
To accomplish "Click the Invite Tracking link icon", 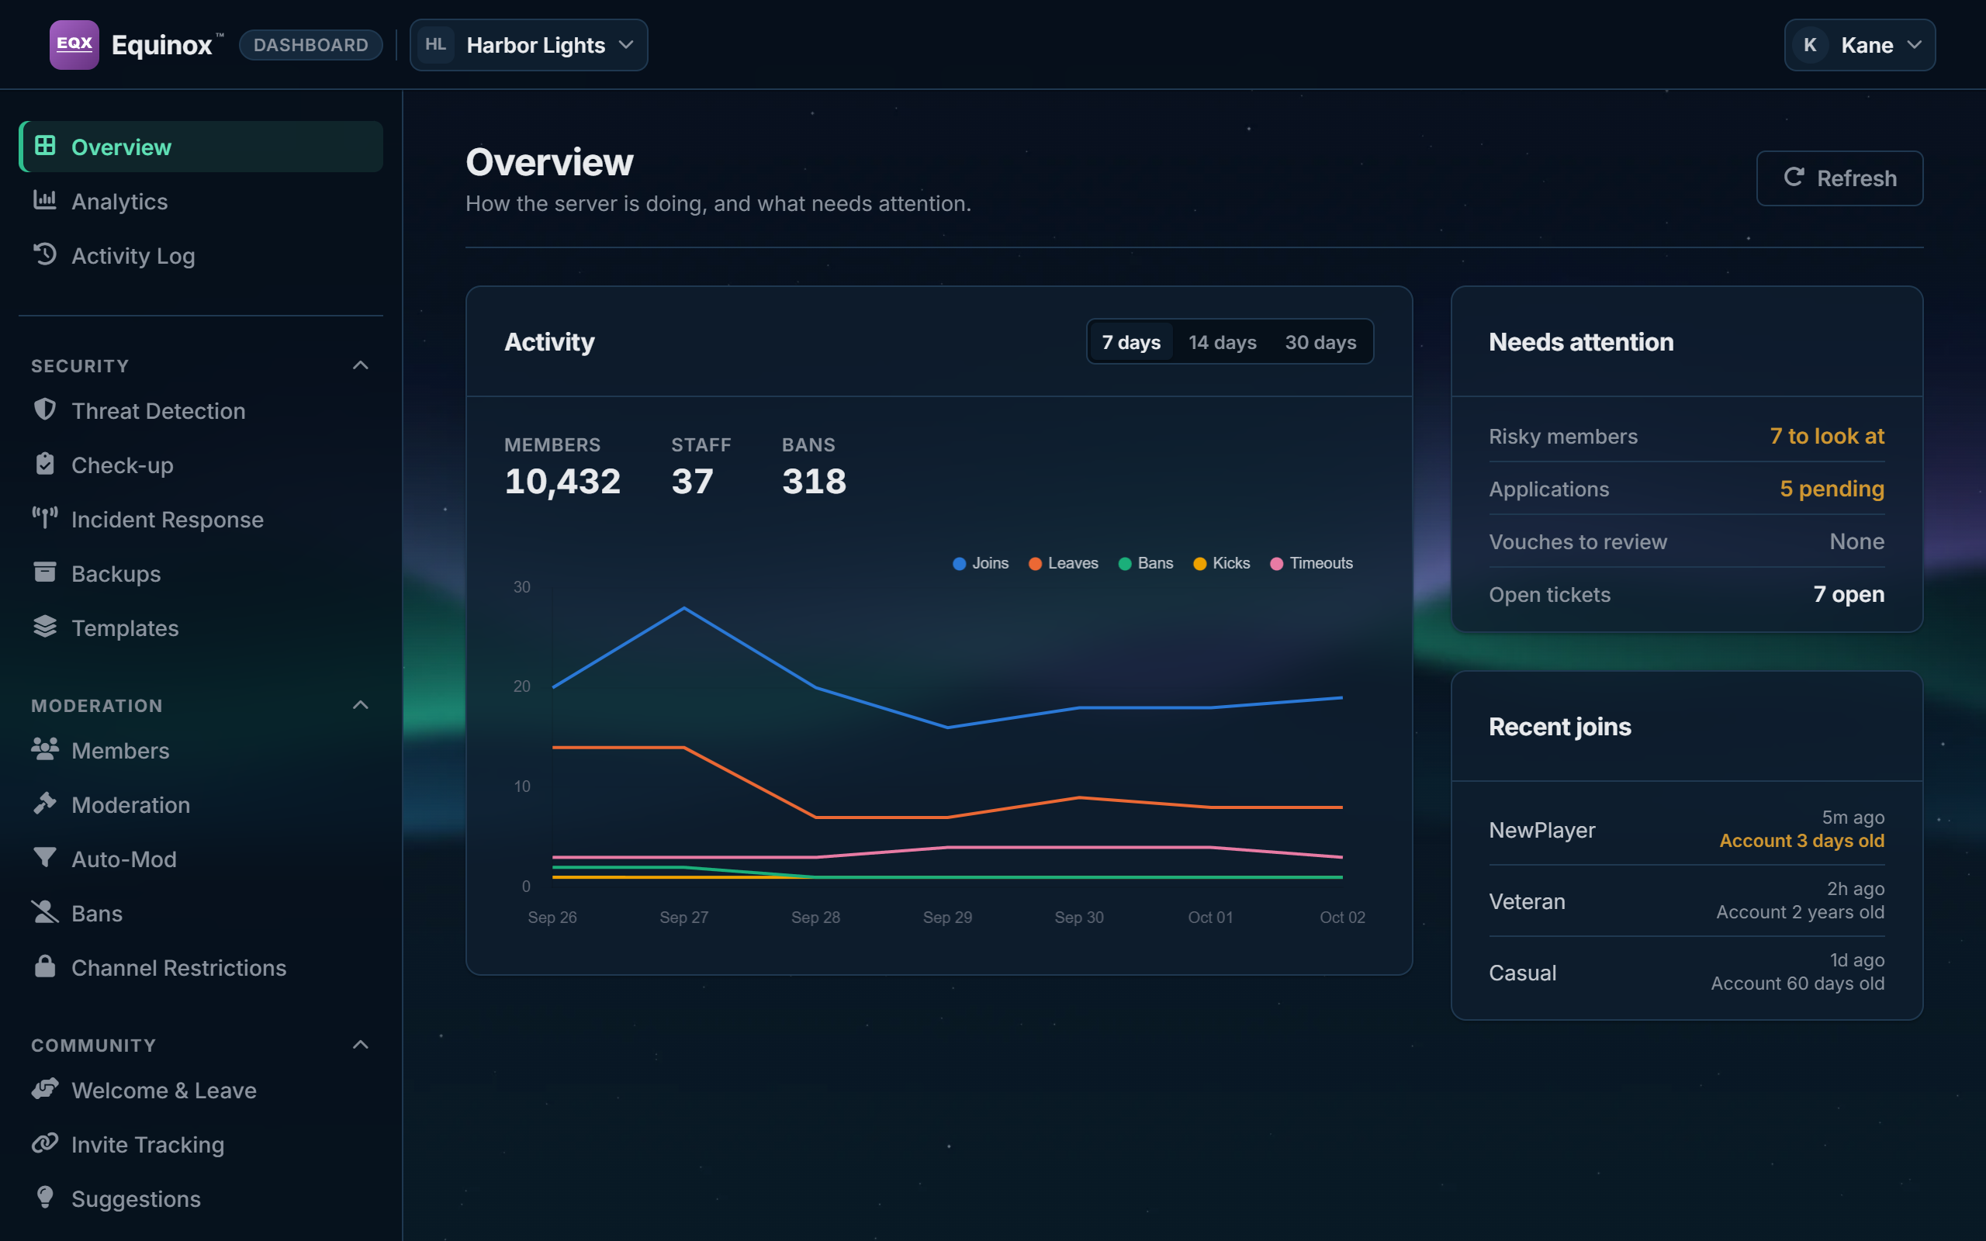I will (44, 1142).
